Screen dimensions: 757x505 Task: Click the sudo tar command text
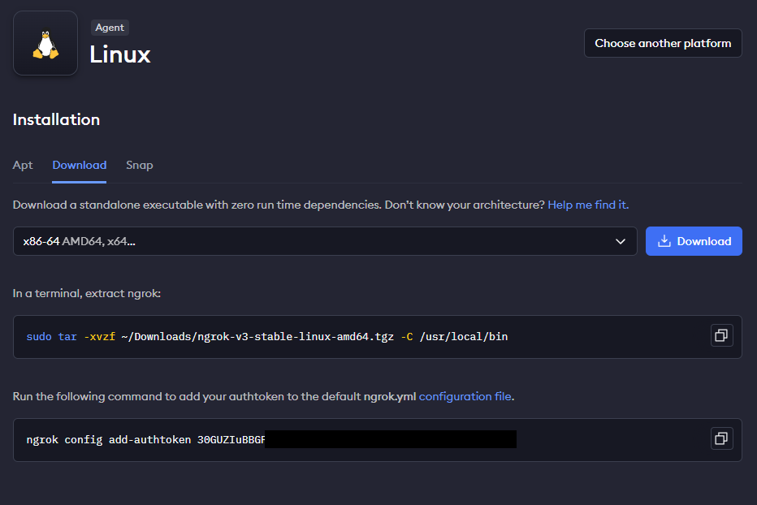coord(266,336)
